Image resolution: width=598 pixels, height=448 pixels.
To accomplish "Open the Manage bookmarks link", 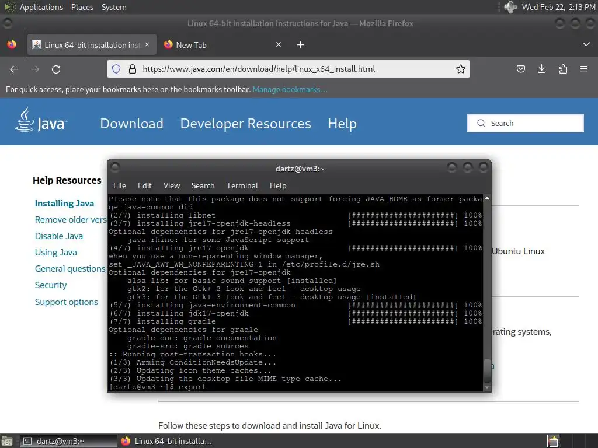I will click(290, 89).
